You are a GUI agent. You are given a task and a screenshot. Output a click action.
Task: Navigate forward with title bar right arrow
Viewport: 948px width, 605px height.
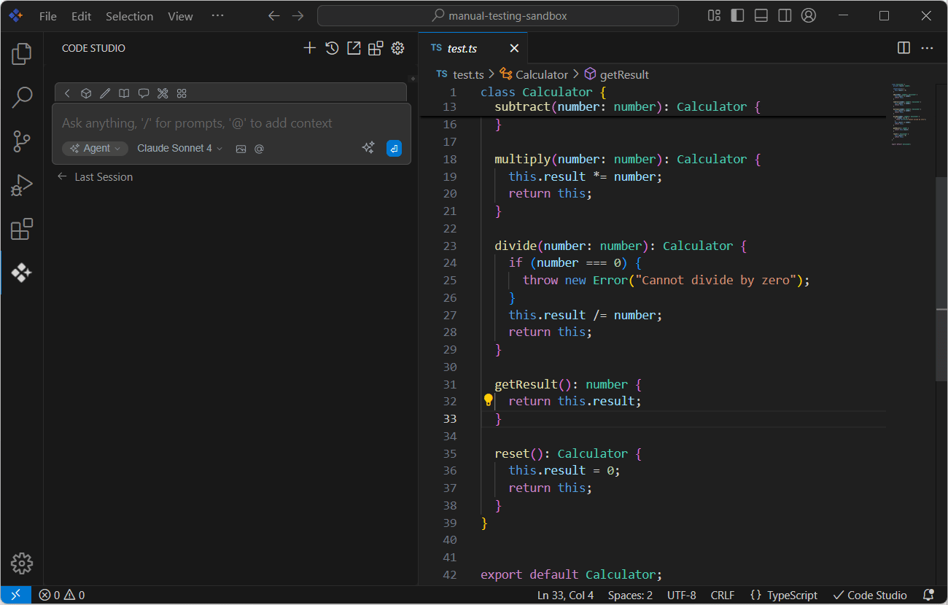coord(298,16)
